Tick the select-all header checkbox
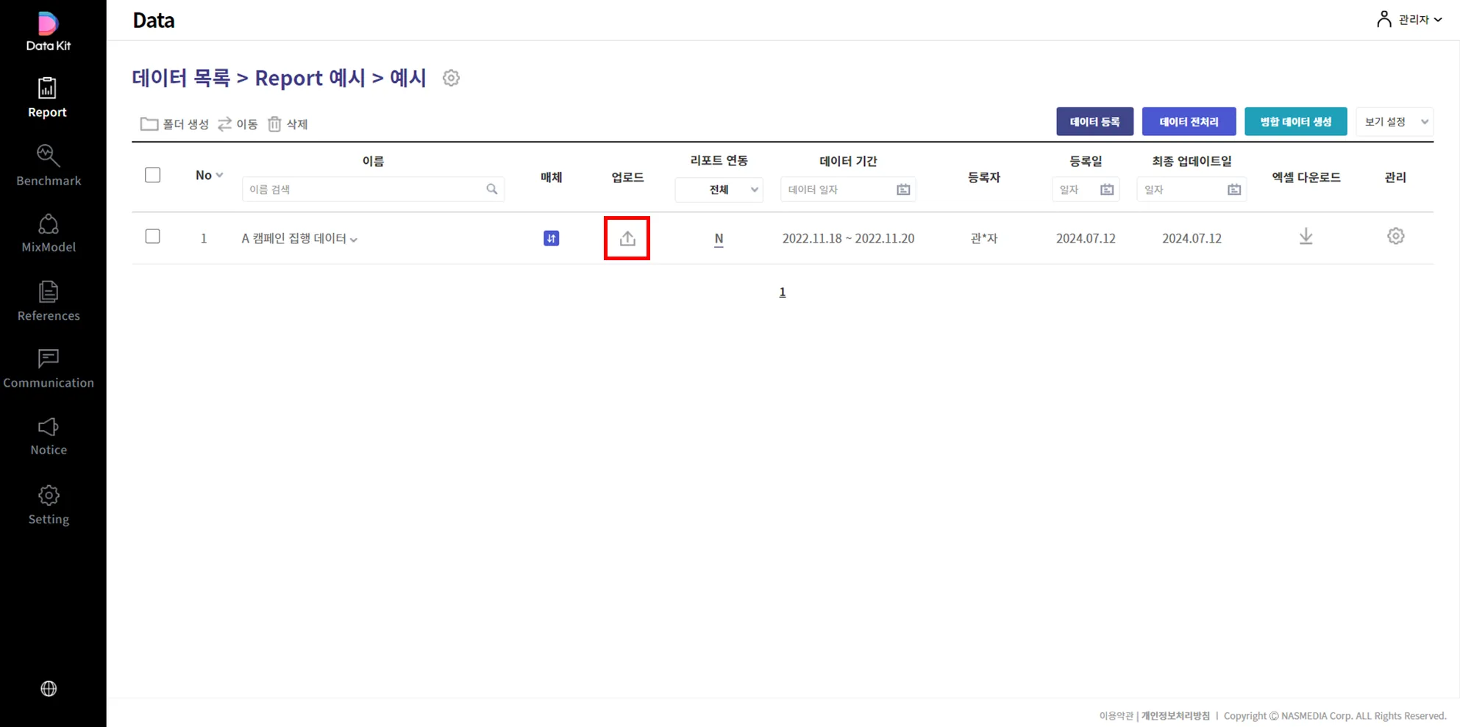This screenshot has width=1460, height=727. coord(153,175)
